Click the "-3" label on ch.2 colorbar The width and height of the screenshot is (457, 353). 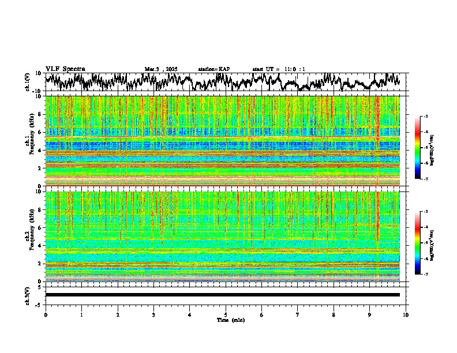pos(425,212)
